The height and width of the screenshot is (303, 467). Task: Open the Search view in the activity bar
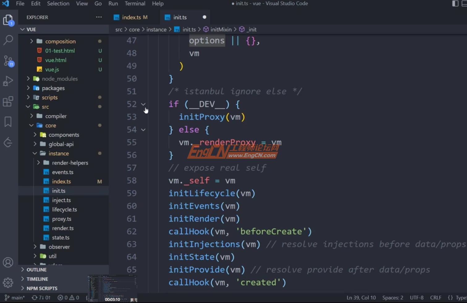click(8, 40)
